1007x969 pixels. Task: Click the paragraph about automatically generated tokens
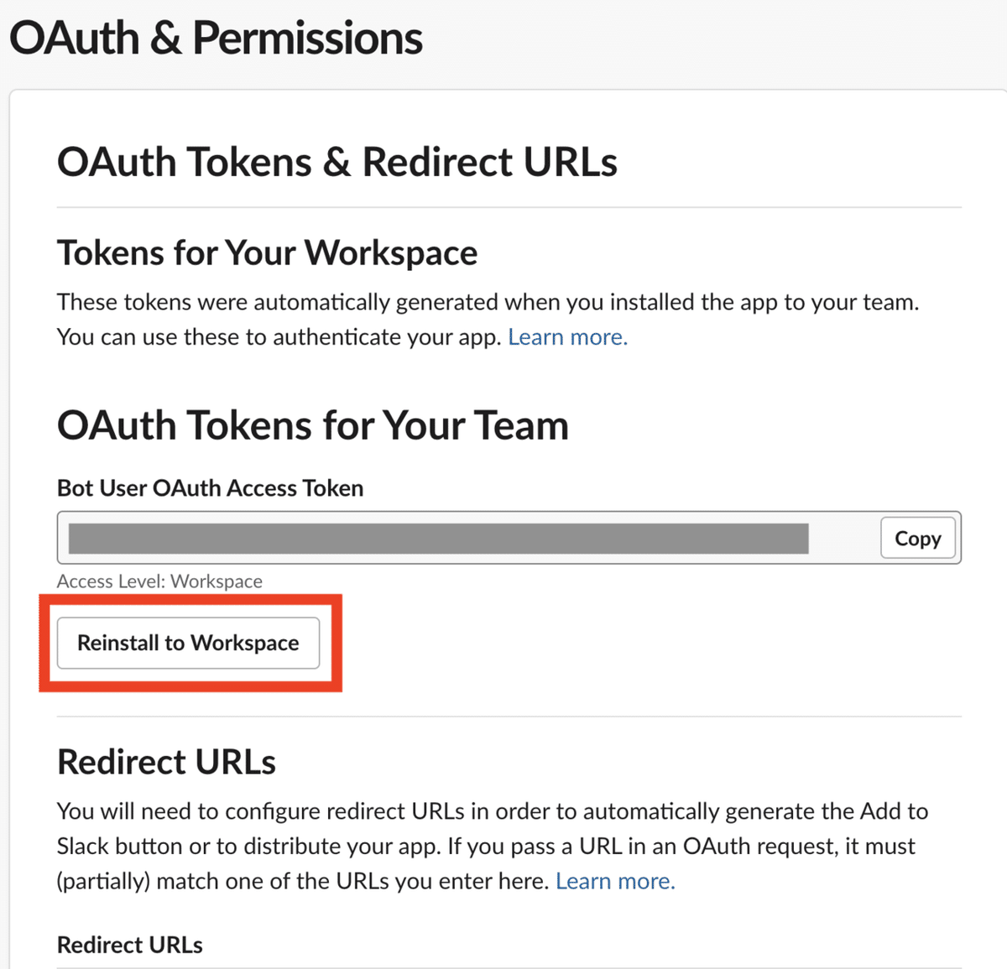click(488, 302)
